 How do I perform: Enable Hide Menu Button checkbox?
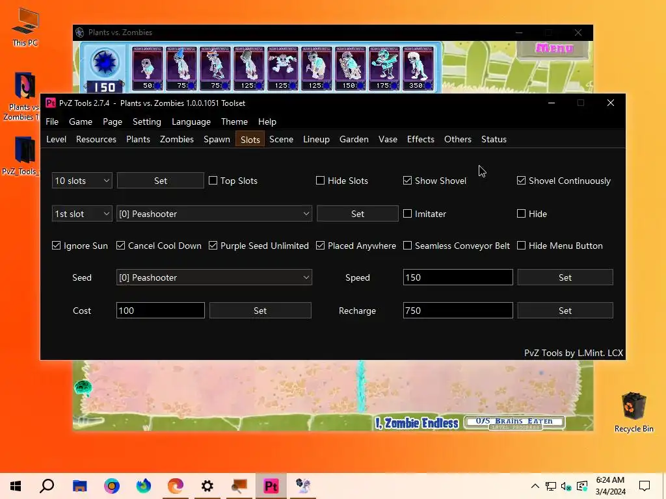[521, 245]
